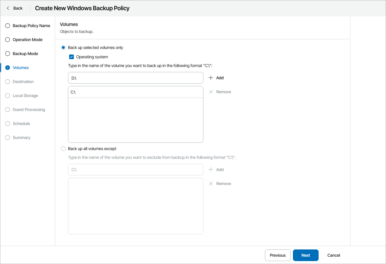The height and width of the screenshot is (264, 386).
Task: Click the Volumes step arrow icon
Action: point(8,68)
